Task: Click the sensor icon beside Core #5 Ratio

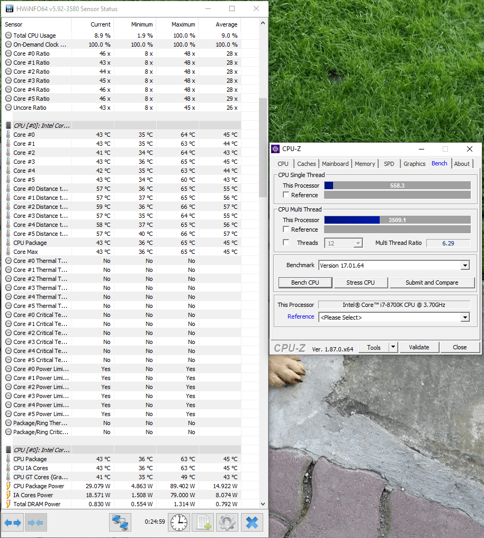Action: (8, 99)
